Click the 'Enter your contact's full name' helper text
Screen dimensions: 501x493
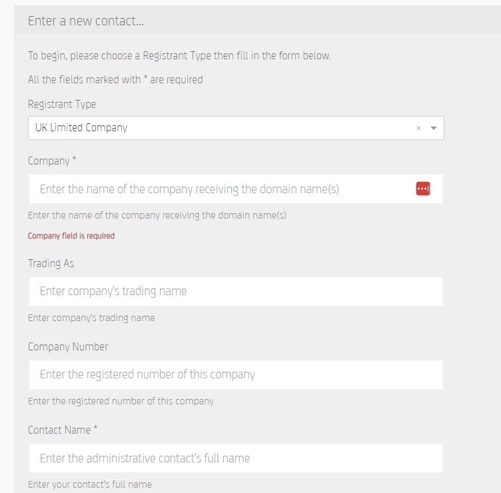(x=90, y=484)
